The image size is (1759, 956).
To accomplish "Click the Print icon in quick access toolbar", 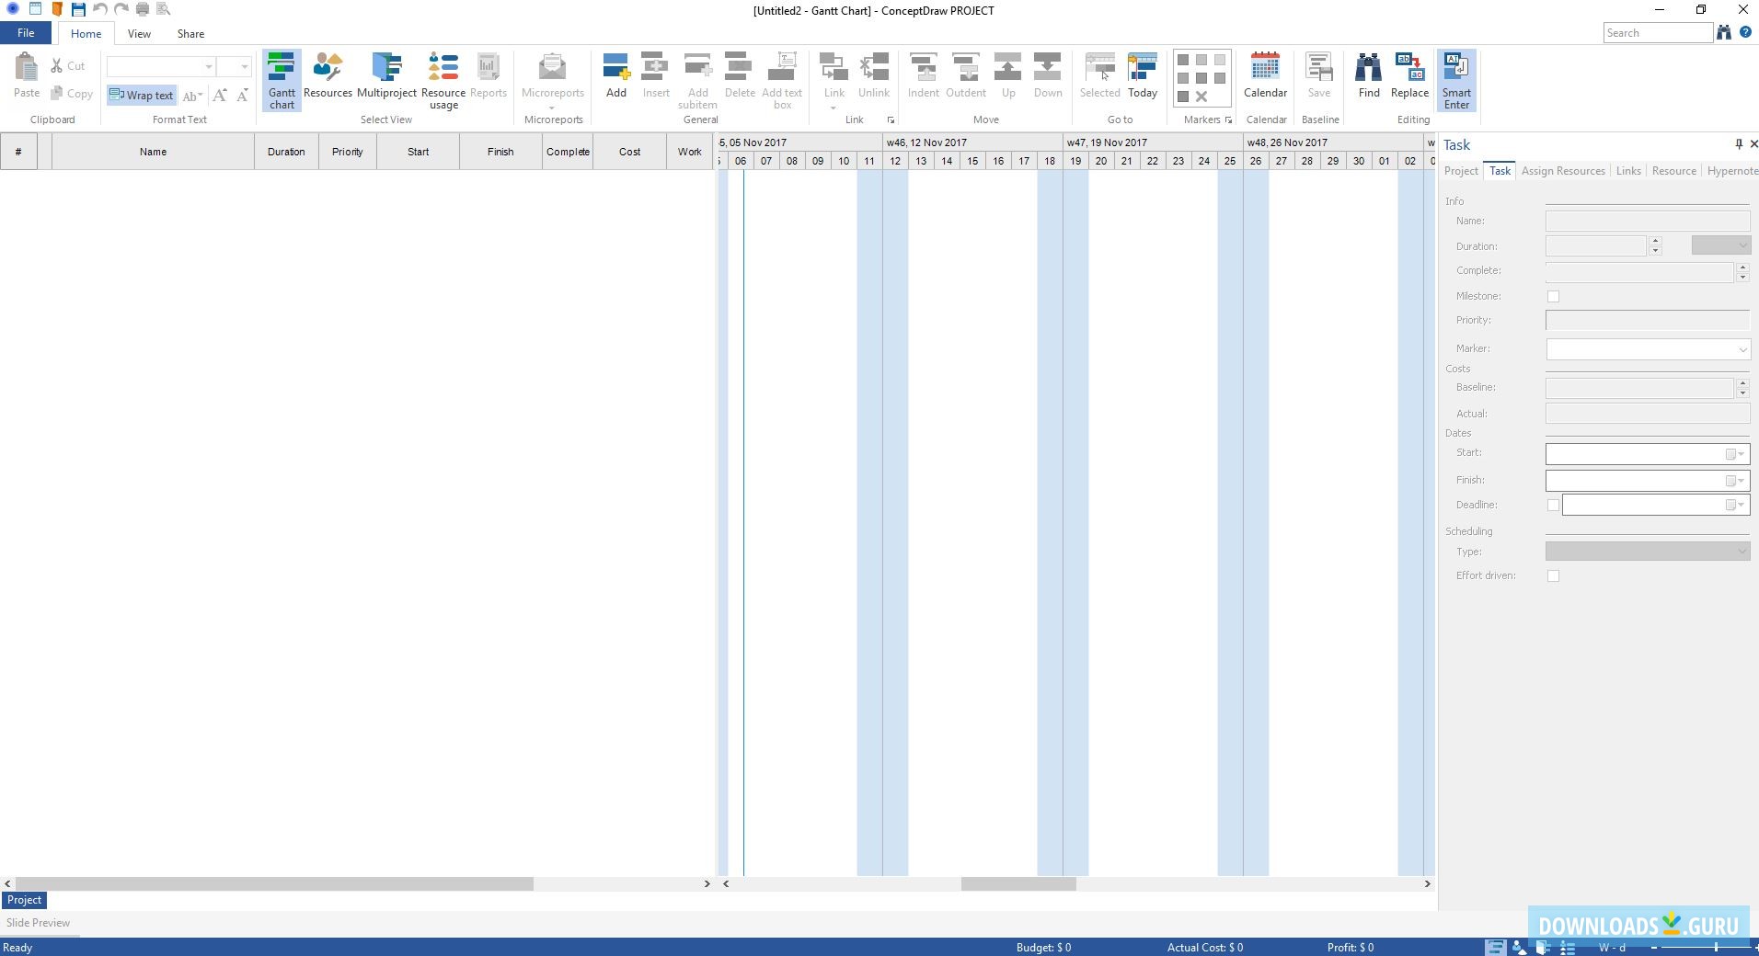I will 143,9.
